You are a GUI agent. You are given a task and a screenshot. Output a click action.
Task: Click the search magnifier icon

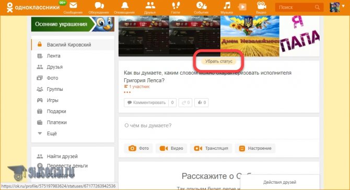pos(317,7)
